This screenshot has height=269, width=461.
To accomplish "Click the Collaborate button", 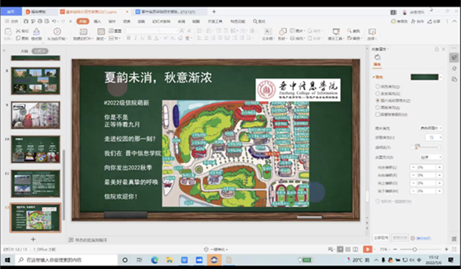I will pos(418,21).
